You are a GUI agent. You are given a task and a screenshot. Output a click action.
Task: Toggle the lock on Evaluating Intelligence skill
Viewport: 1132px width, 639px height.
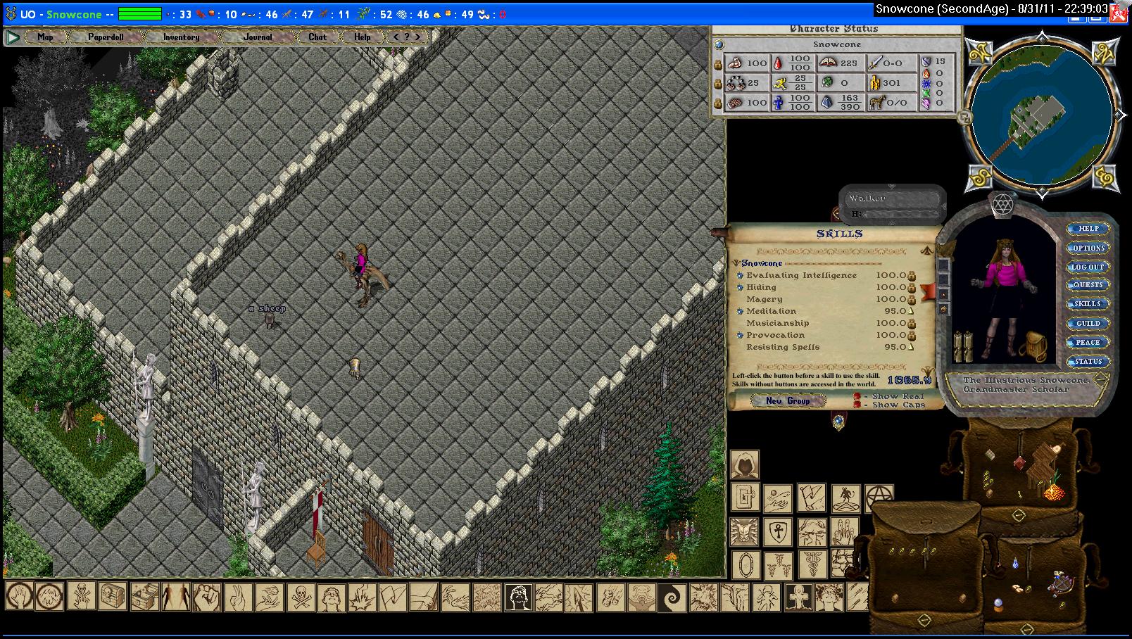[912, 276]
